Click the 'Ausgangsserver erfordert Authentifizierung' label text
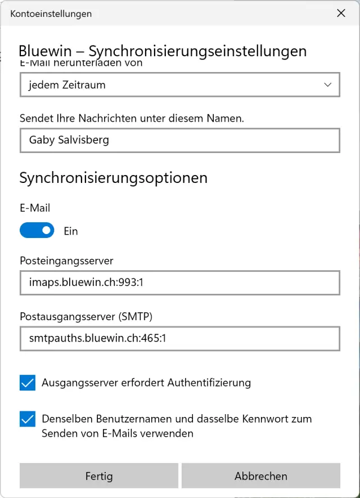The height and width of the screenshot is (498, 360). 146,383
